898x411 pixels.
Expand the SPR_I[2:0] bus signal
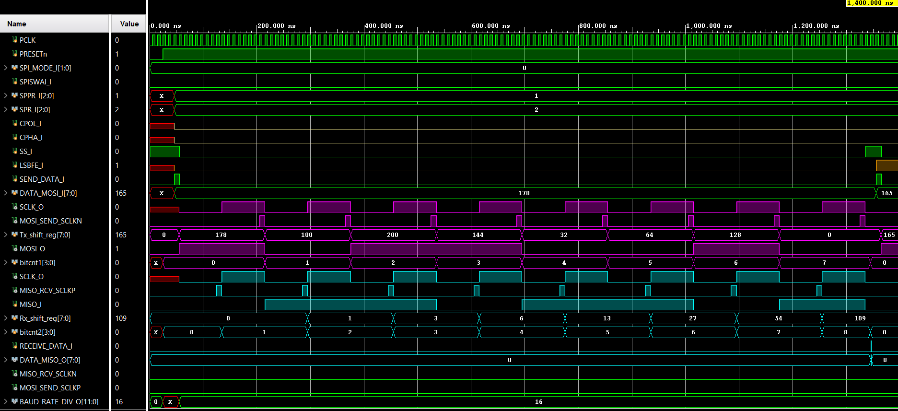6,110
